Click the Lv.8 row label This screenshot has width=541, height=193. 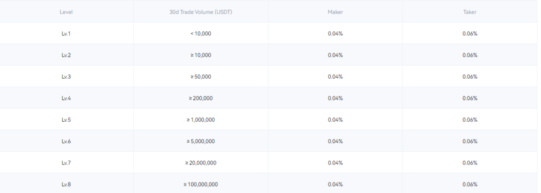pyautogui.click(x=66, y=185)
